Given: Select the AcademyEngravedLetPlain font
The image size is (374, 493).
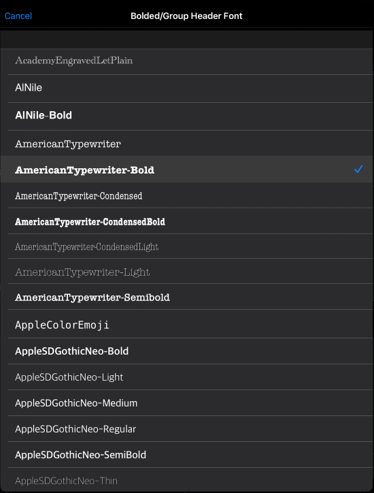Looking at the screenshot, I should tap(187, 61).
